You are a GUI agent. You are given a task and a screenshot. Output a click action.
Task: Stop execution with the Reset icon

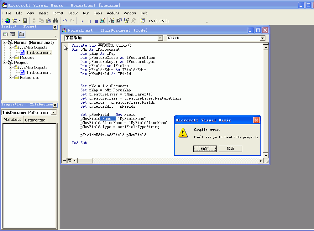coord(96,21)
